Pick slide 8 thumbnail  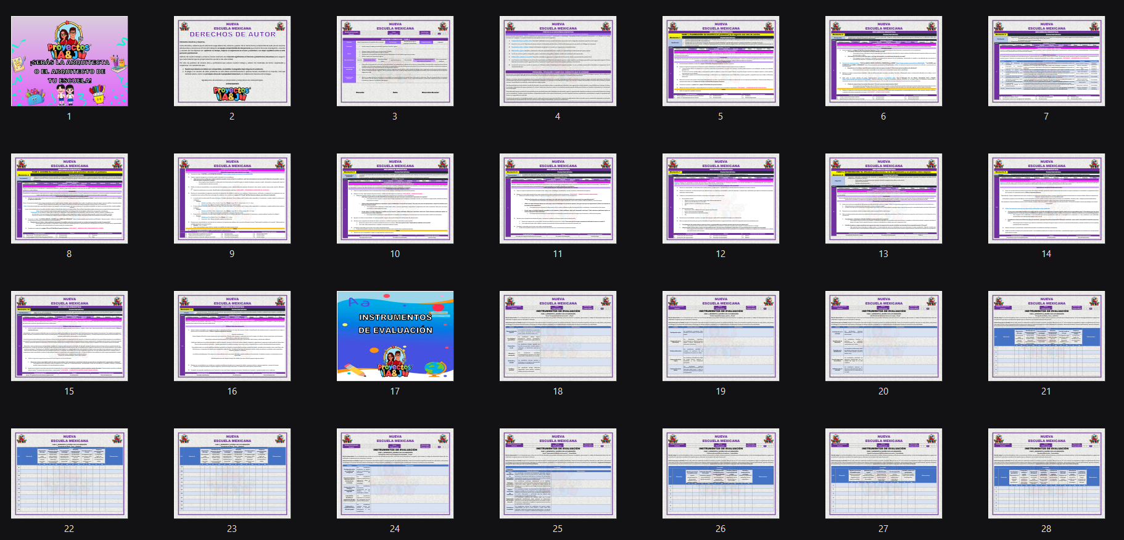[69, 198]
